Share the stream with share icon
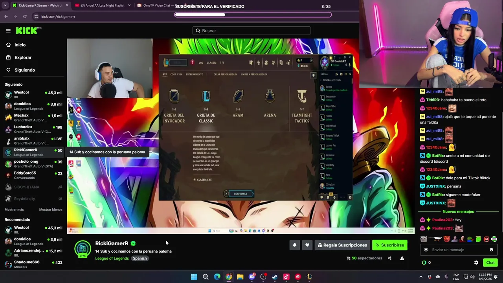The image size is (503, 283). click(x=389, y=258)
